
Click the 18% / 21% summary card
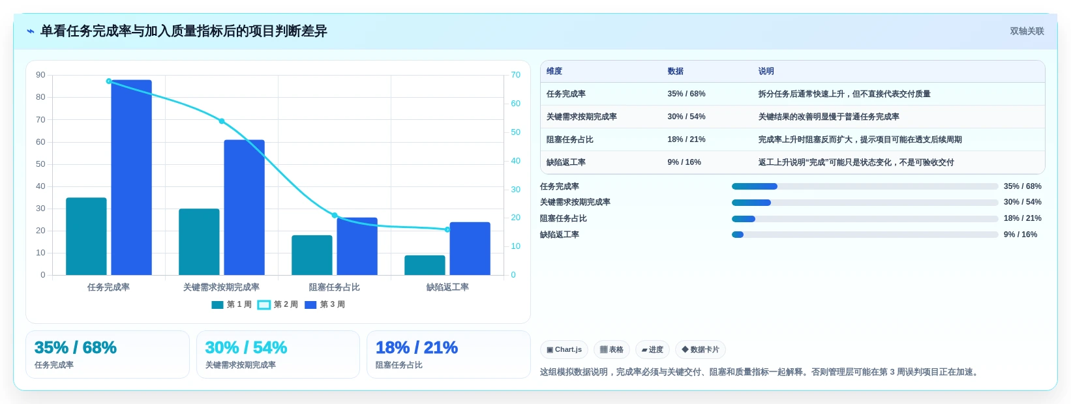[449, 354]
